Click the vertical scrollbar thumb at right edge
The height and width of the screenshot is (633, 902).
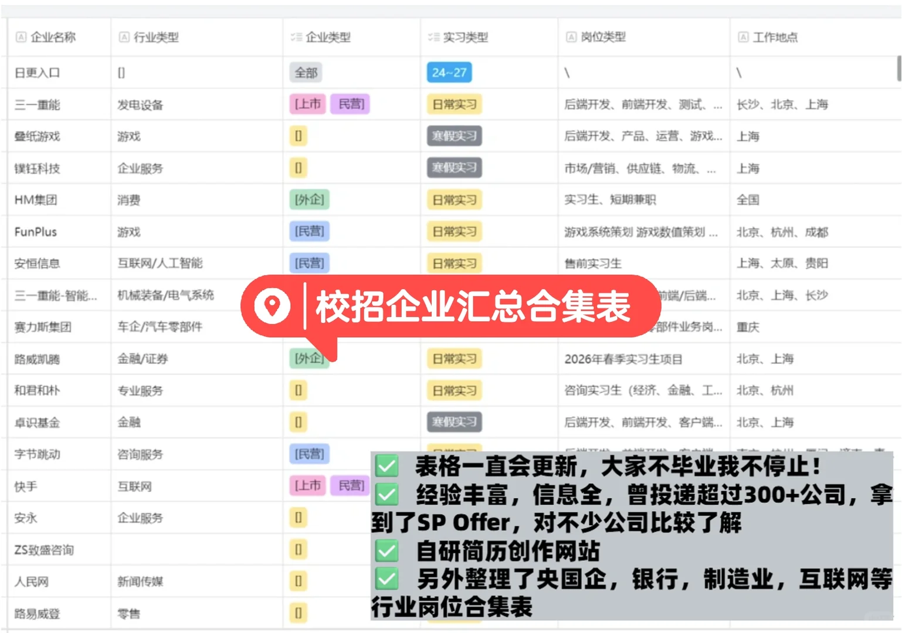coord(898,68)
